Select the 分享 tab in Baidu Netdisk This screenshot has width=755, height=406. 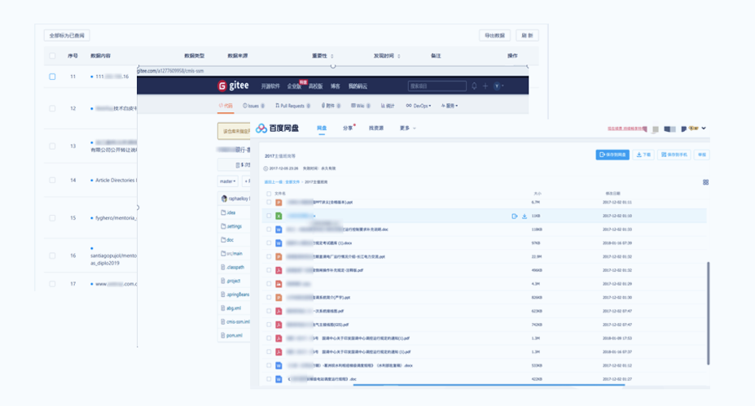[x=348, y=128]
